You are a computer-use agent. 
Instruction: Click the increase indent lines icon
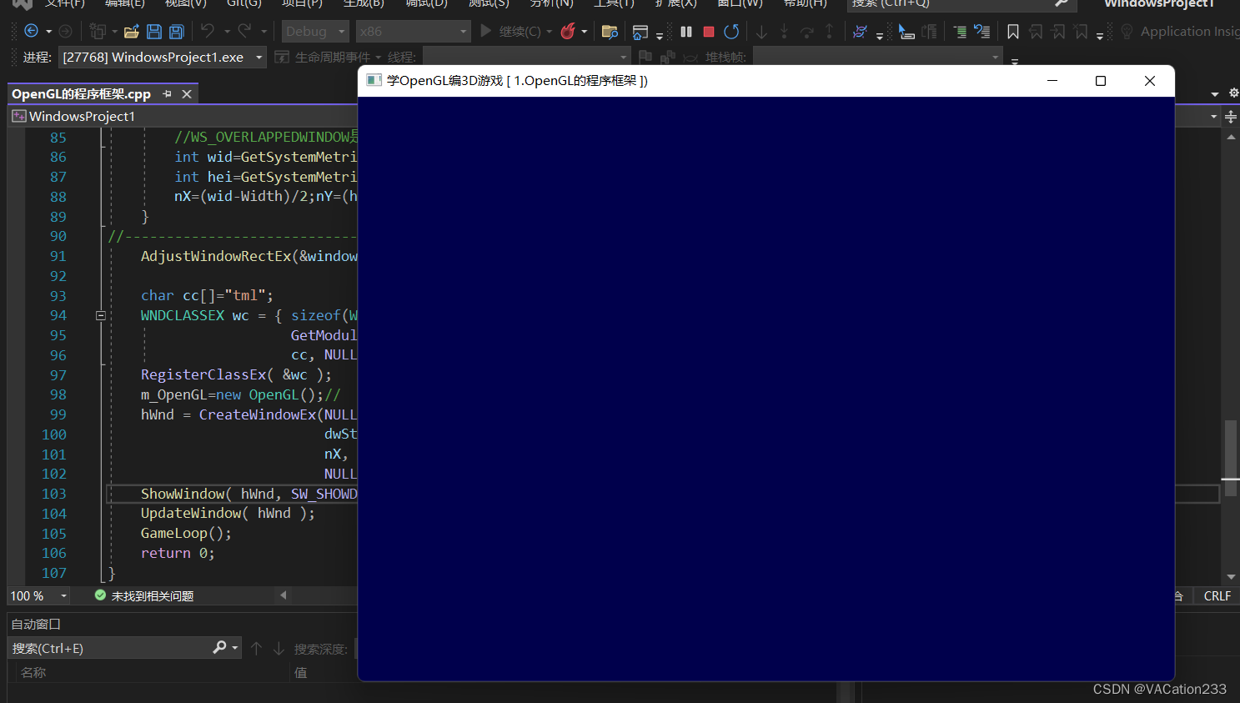[x=960, y=32]
